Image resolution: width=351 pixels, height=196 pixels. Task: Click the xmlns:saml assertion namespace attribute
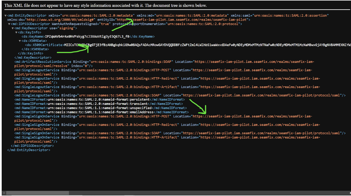click(280, 15)
